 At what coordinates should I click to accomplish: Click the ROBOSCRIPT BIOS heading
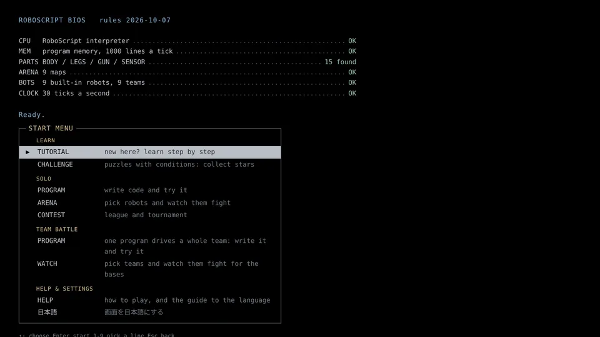pyautogui.click(x=52, y=20)
